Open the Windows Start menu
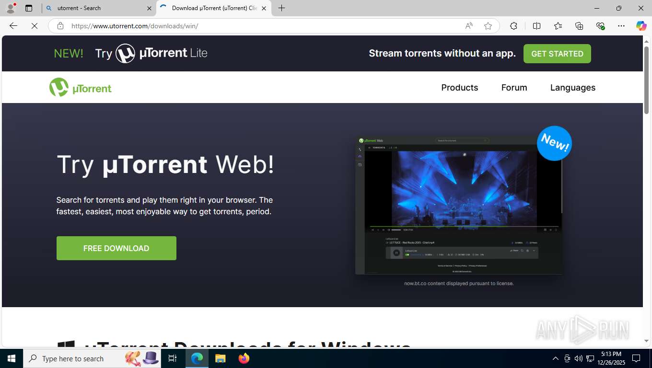 pos(11,358)
